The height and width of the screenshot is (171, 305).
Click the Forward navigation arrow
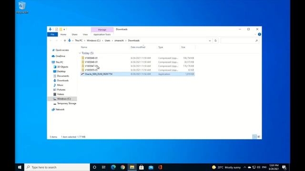click(x=57, y=40)
